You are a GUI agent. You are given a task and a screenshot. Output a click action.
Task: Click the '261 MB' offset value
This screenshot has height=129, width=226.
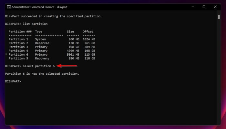[x=90, y=43]
